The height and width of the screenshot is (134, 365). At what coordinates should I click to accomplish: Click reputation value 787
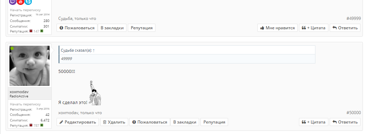click(x=36, y=125)
